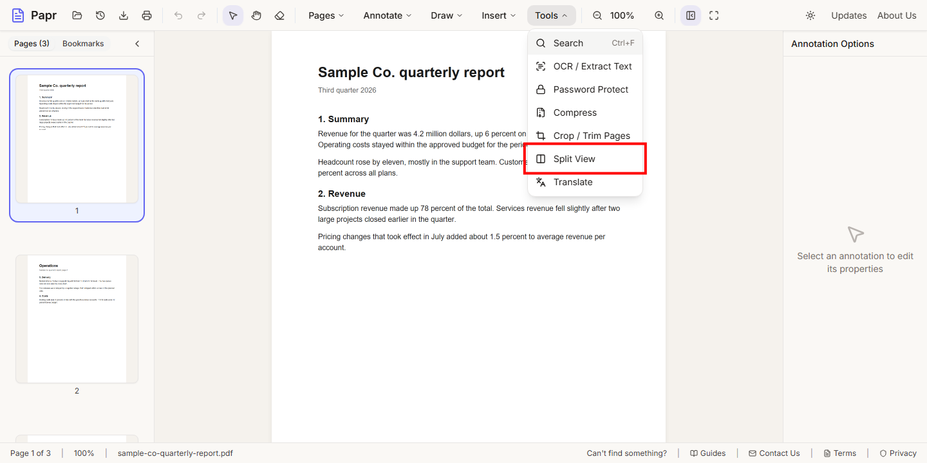Click the "2. Revenue" heading
Image resolution: width=927 pixels, height=463 pixels.
click(342, 194)
